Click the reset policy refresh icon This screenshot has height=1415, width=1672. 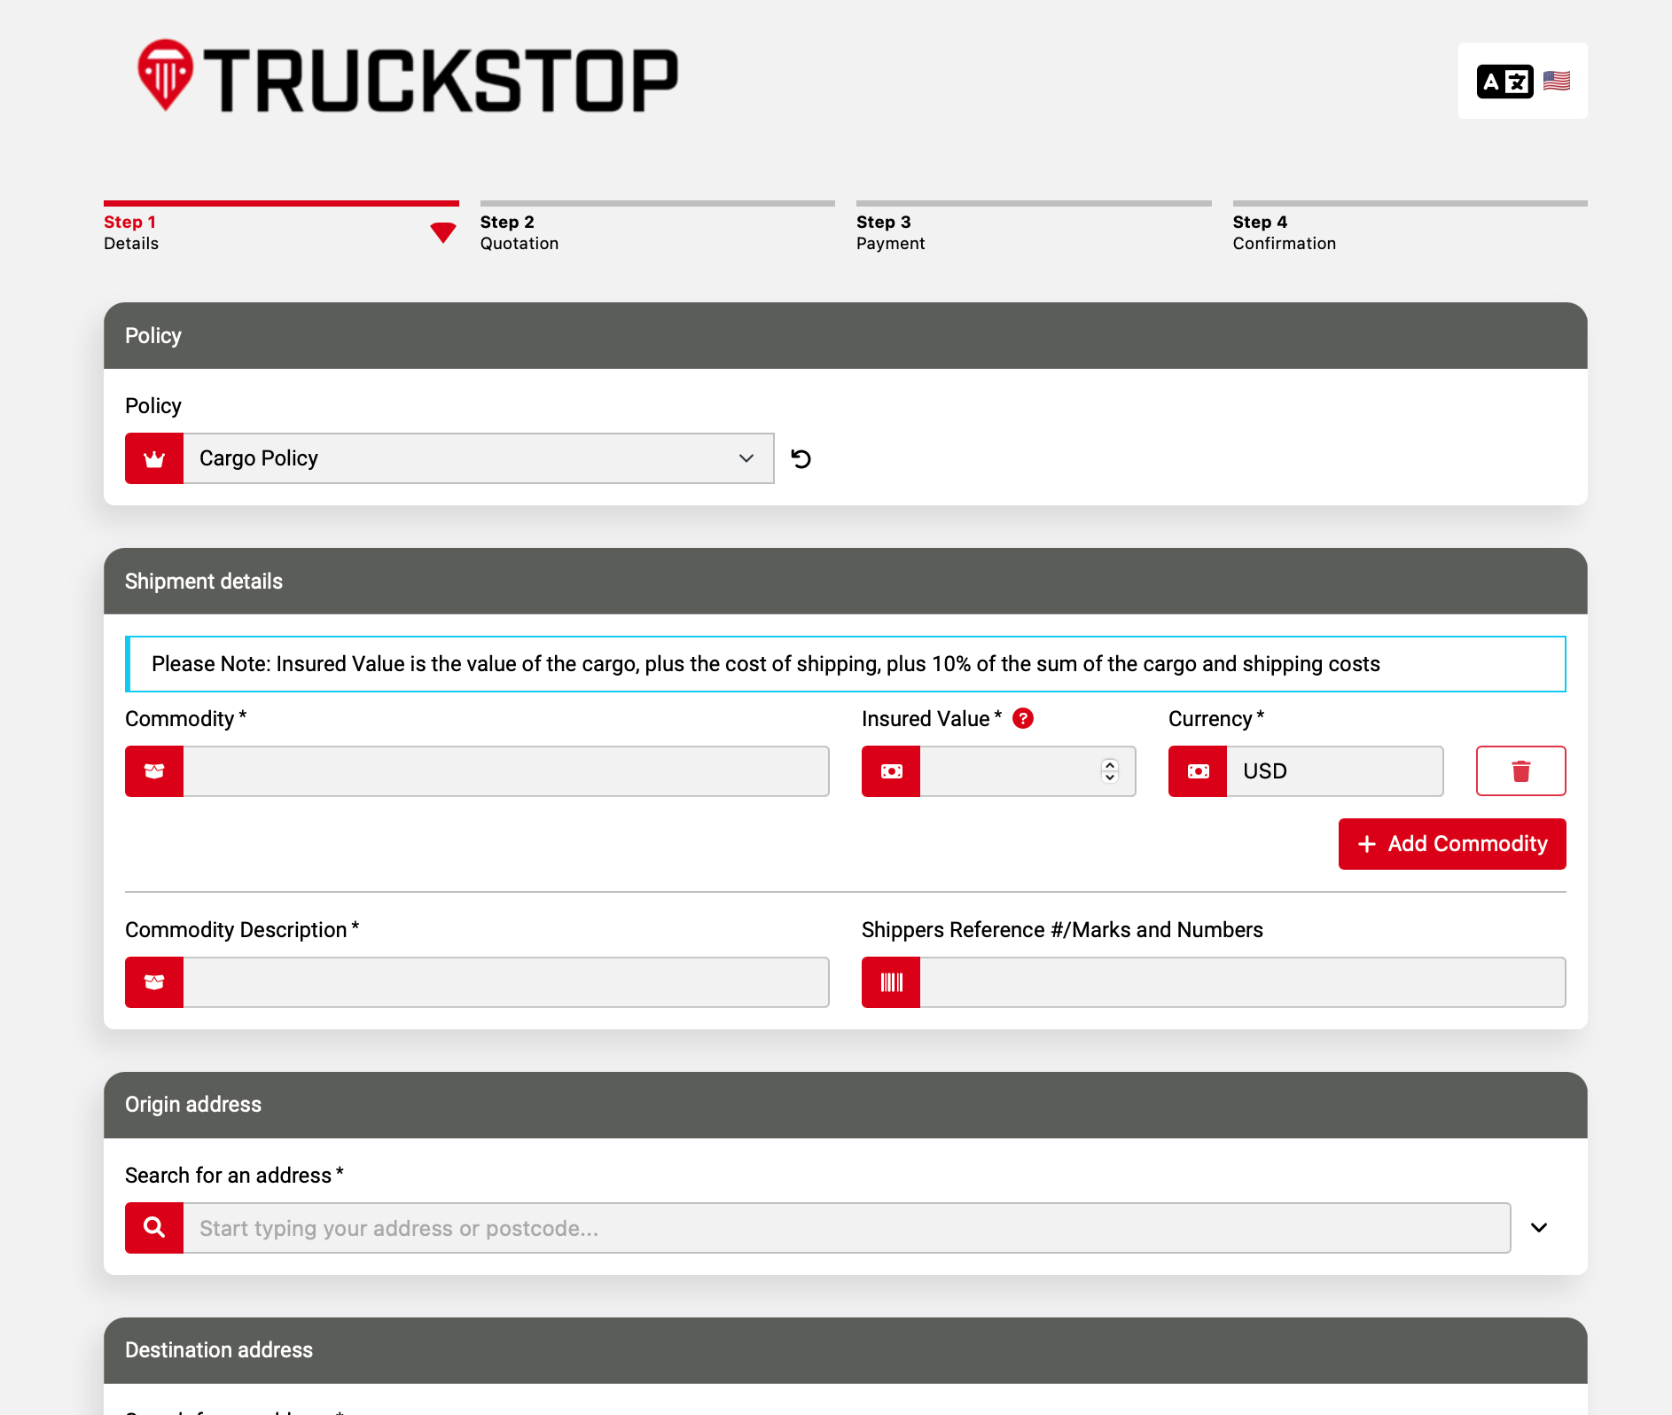801,458
